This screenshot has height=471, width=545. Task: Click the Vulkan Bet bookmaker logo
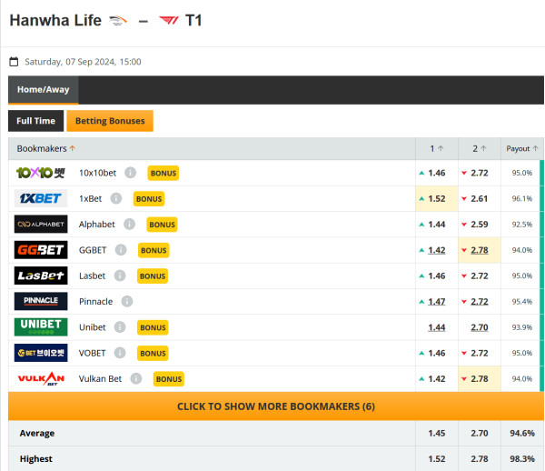[x=41, y=378]
